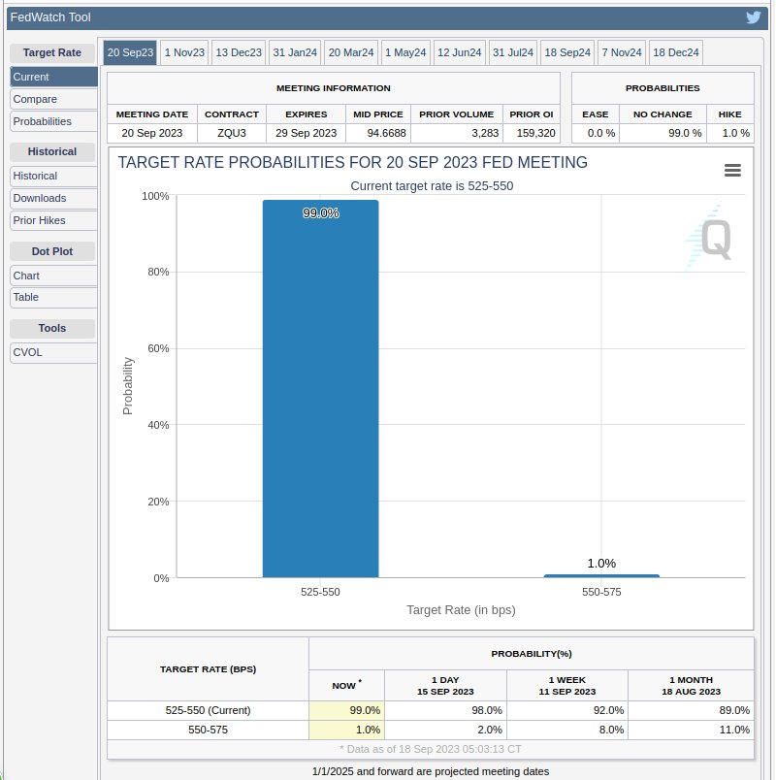
Task: Click the 94.6688 mid price value
Action: 386,133
